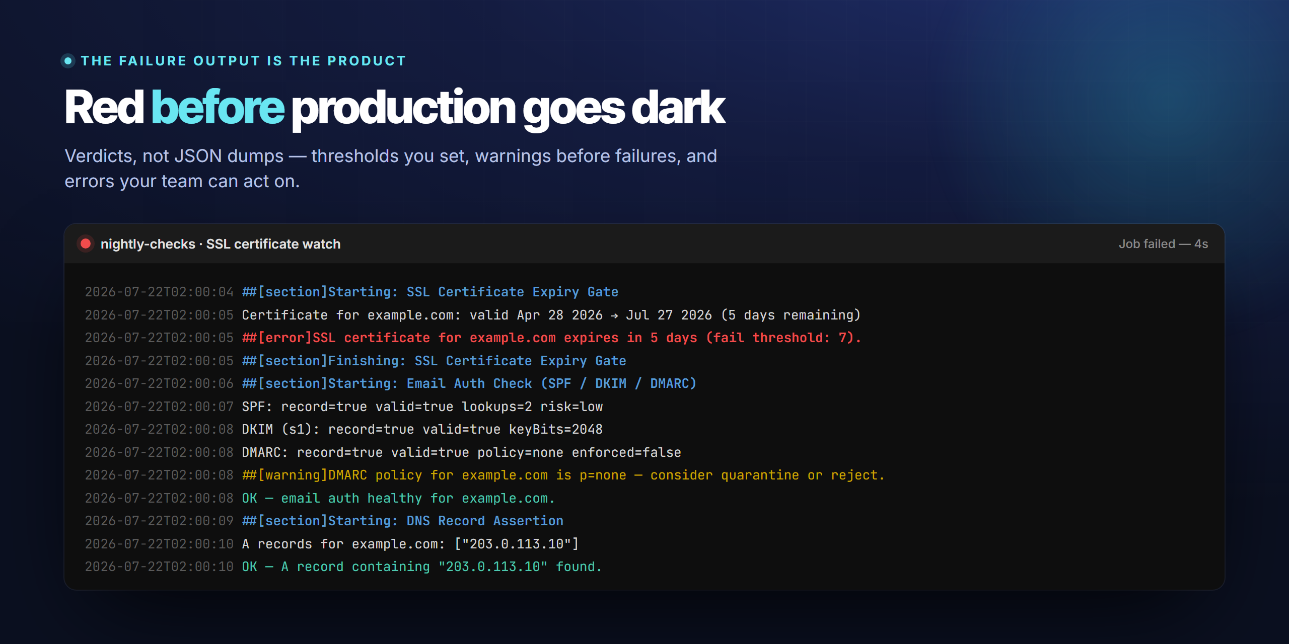Click the timestamp '2026-07-22T02:00:04'
The width and height of the screenshot is (1289, 644).
coord(159,292)
